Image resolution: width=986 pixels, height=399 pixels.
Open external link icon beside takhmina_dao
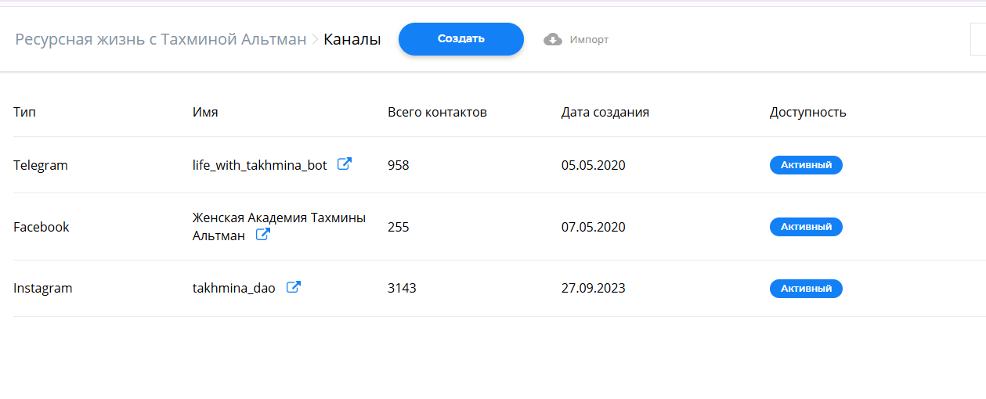pos(293,287)
